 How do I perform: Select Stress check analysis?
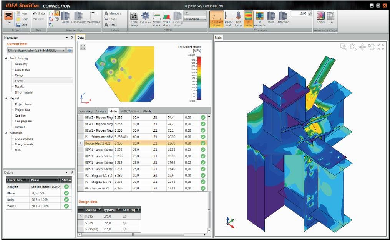coord(157,19)
